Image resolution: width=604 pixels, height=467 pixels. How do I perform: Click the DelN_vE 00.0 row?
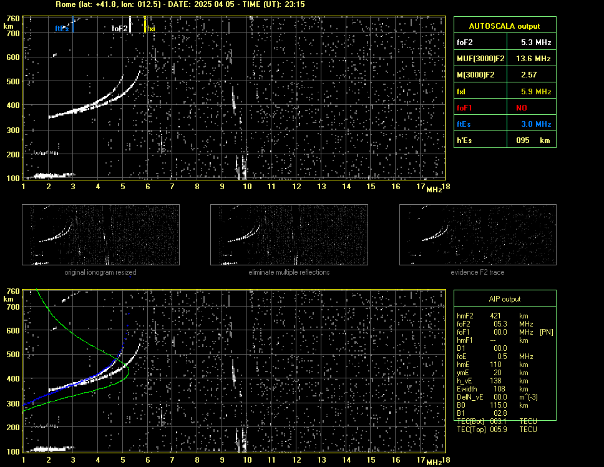point(497,397)
